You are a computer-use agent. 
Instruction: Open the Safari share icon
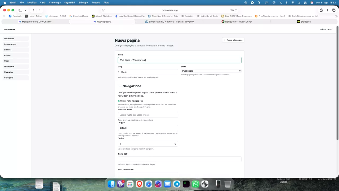[x=321, y=10]
